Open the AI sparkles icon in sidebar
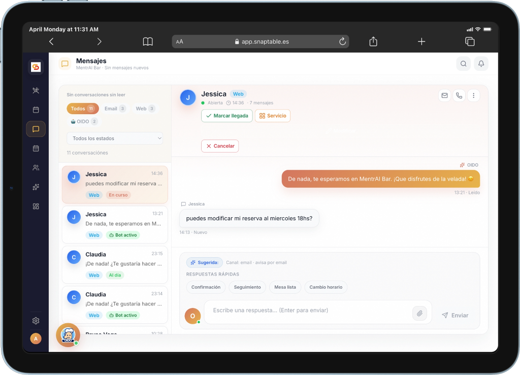520x375 pixels. tap(36, 187)
